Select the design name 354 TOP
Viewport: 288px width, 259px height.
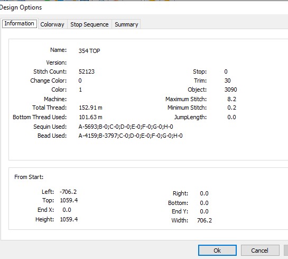tap(89, 51)
